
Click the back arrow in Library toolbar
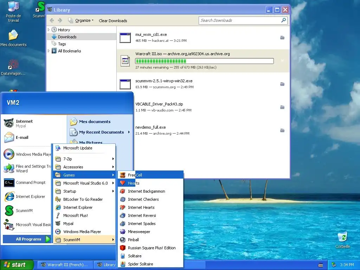coord(52,20)
